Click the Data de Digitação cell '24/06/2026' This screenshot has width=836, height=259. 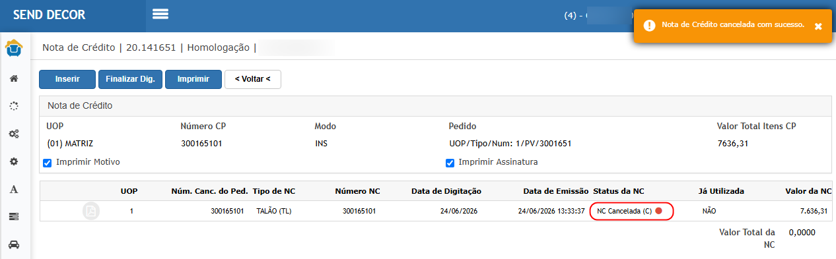458,212
